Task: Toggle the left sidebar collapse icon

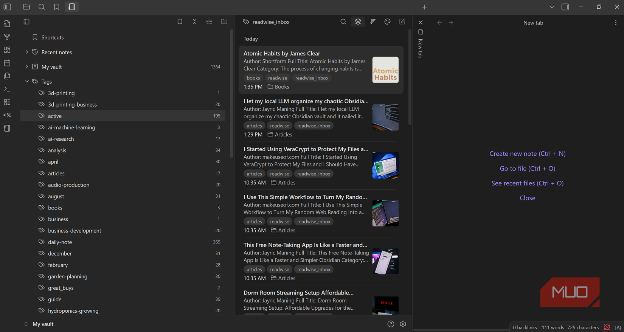Action: tap(7, 7)
